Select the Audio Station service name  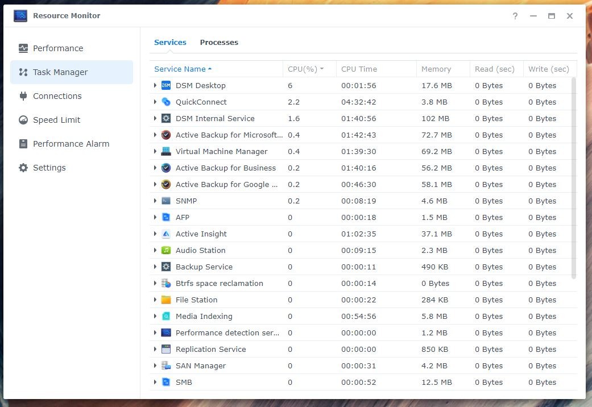(x=201, y=250)
